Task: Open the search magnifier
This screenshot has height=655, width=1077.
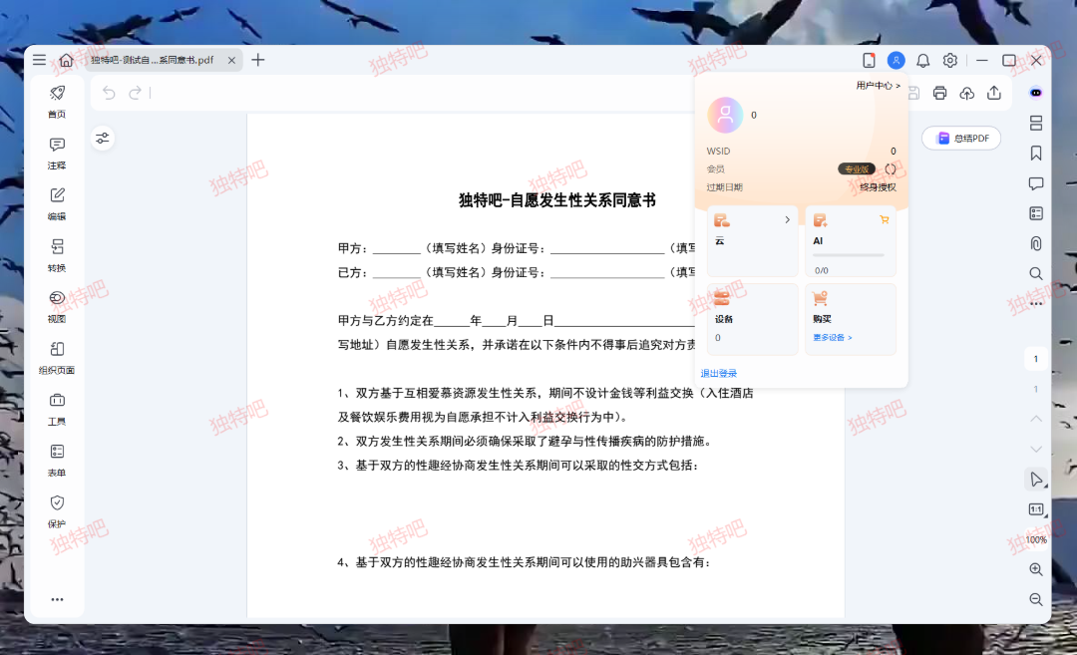Action: click(1036, 273)
